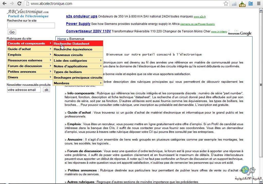The image size is (263, 184).
Task: Go back with the browser back arrow
Action: point(5,4)
